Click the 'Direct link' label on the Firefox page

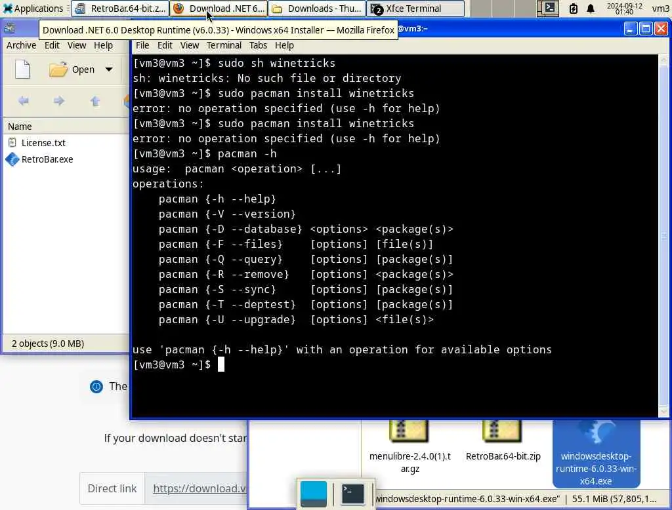coord(112,488)
